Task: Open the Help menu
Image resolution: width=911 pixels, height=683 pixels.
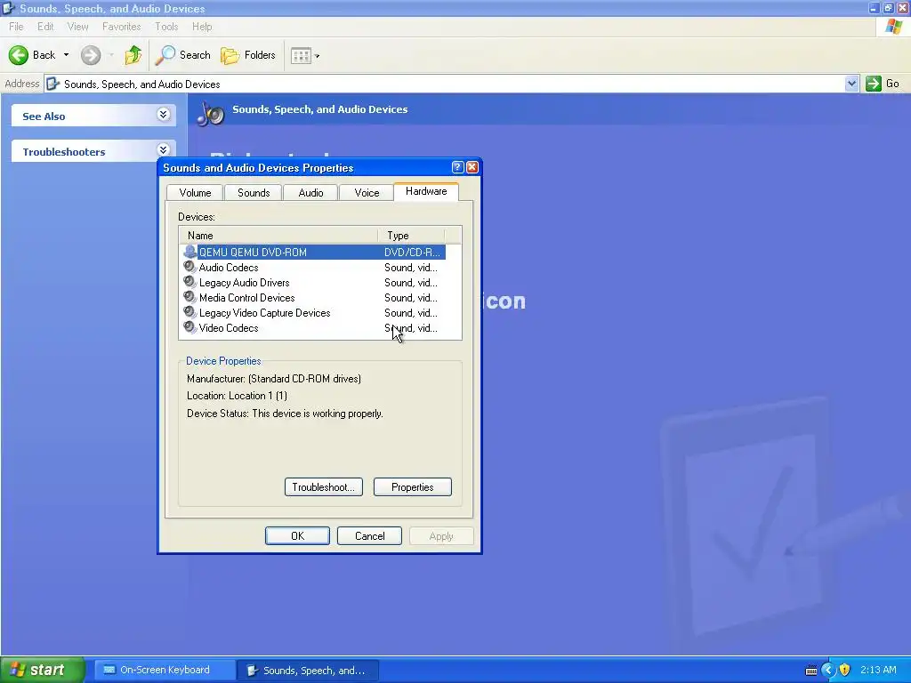Action: click(x=202, y=27)
